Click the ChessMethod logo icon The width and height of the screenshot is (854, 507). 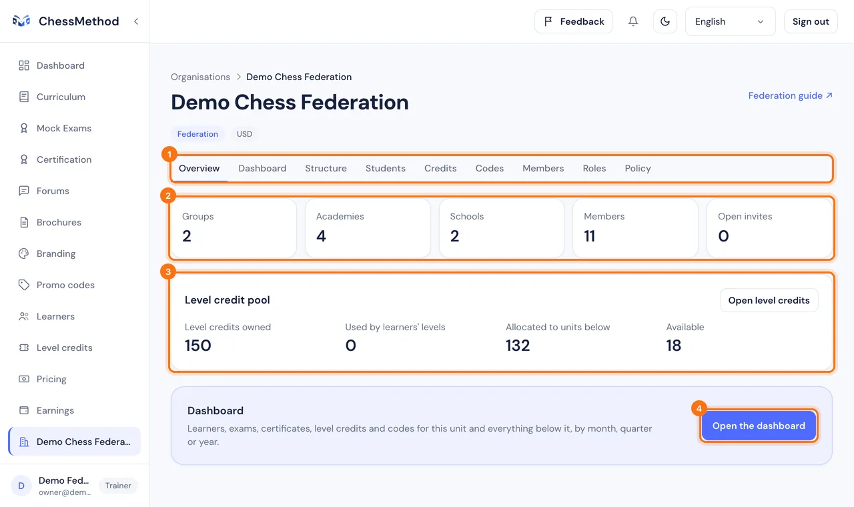click(x=21, y=21)
